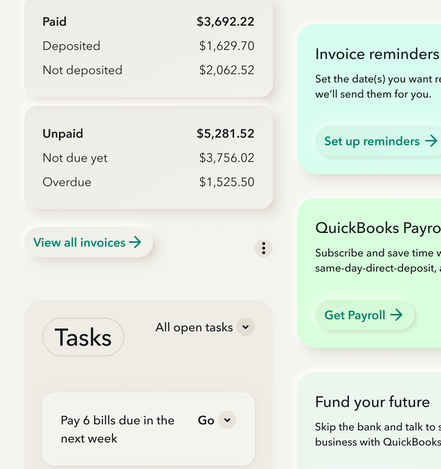441x469 pixels.
Task: Select the Unpaid $5,281.52 summary row
Action: click(x=149, y=134)
